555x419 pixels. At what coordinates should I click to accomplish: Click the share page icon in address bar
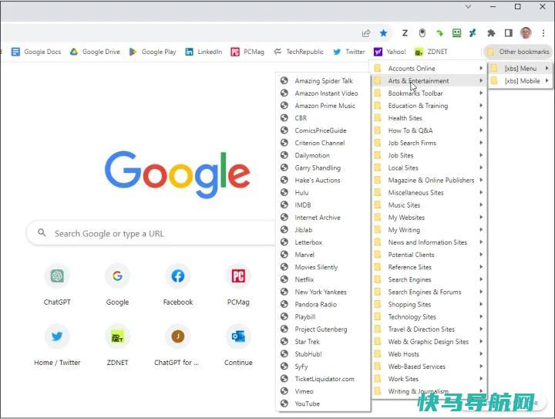point(365,33)
